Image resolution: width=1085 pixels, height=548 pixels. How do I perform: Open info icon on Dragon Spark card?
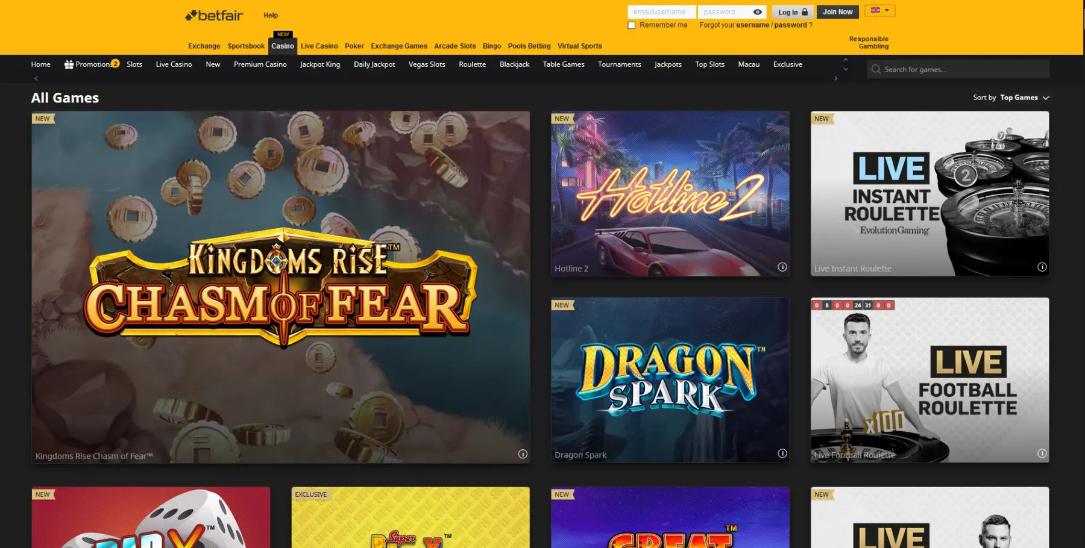[782, 453]
